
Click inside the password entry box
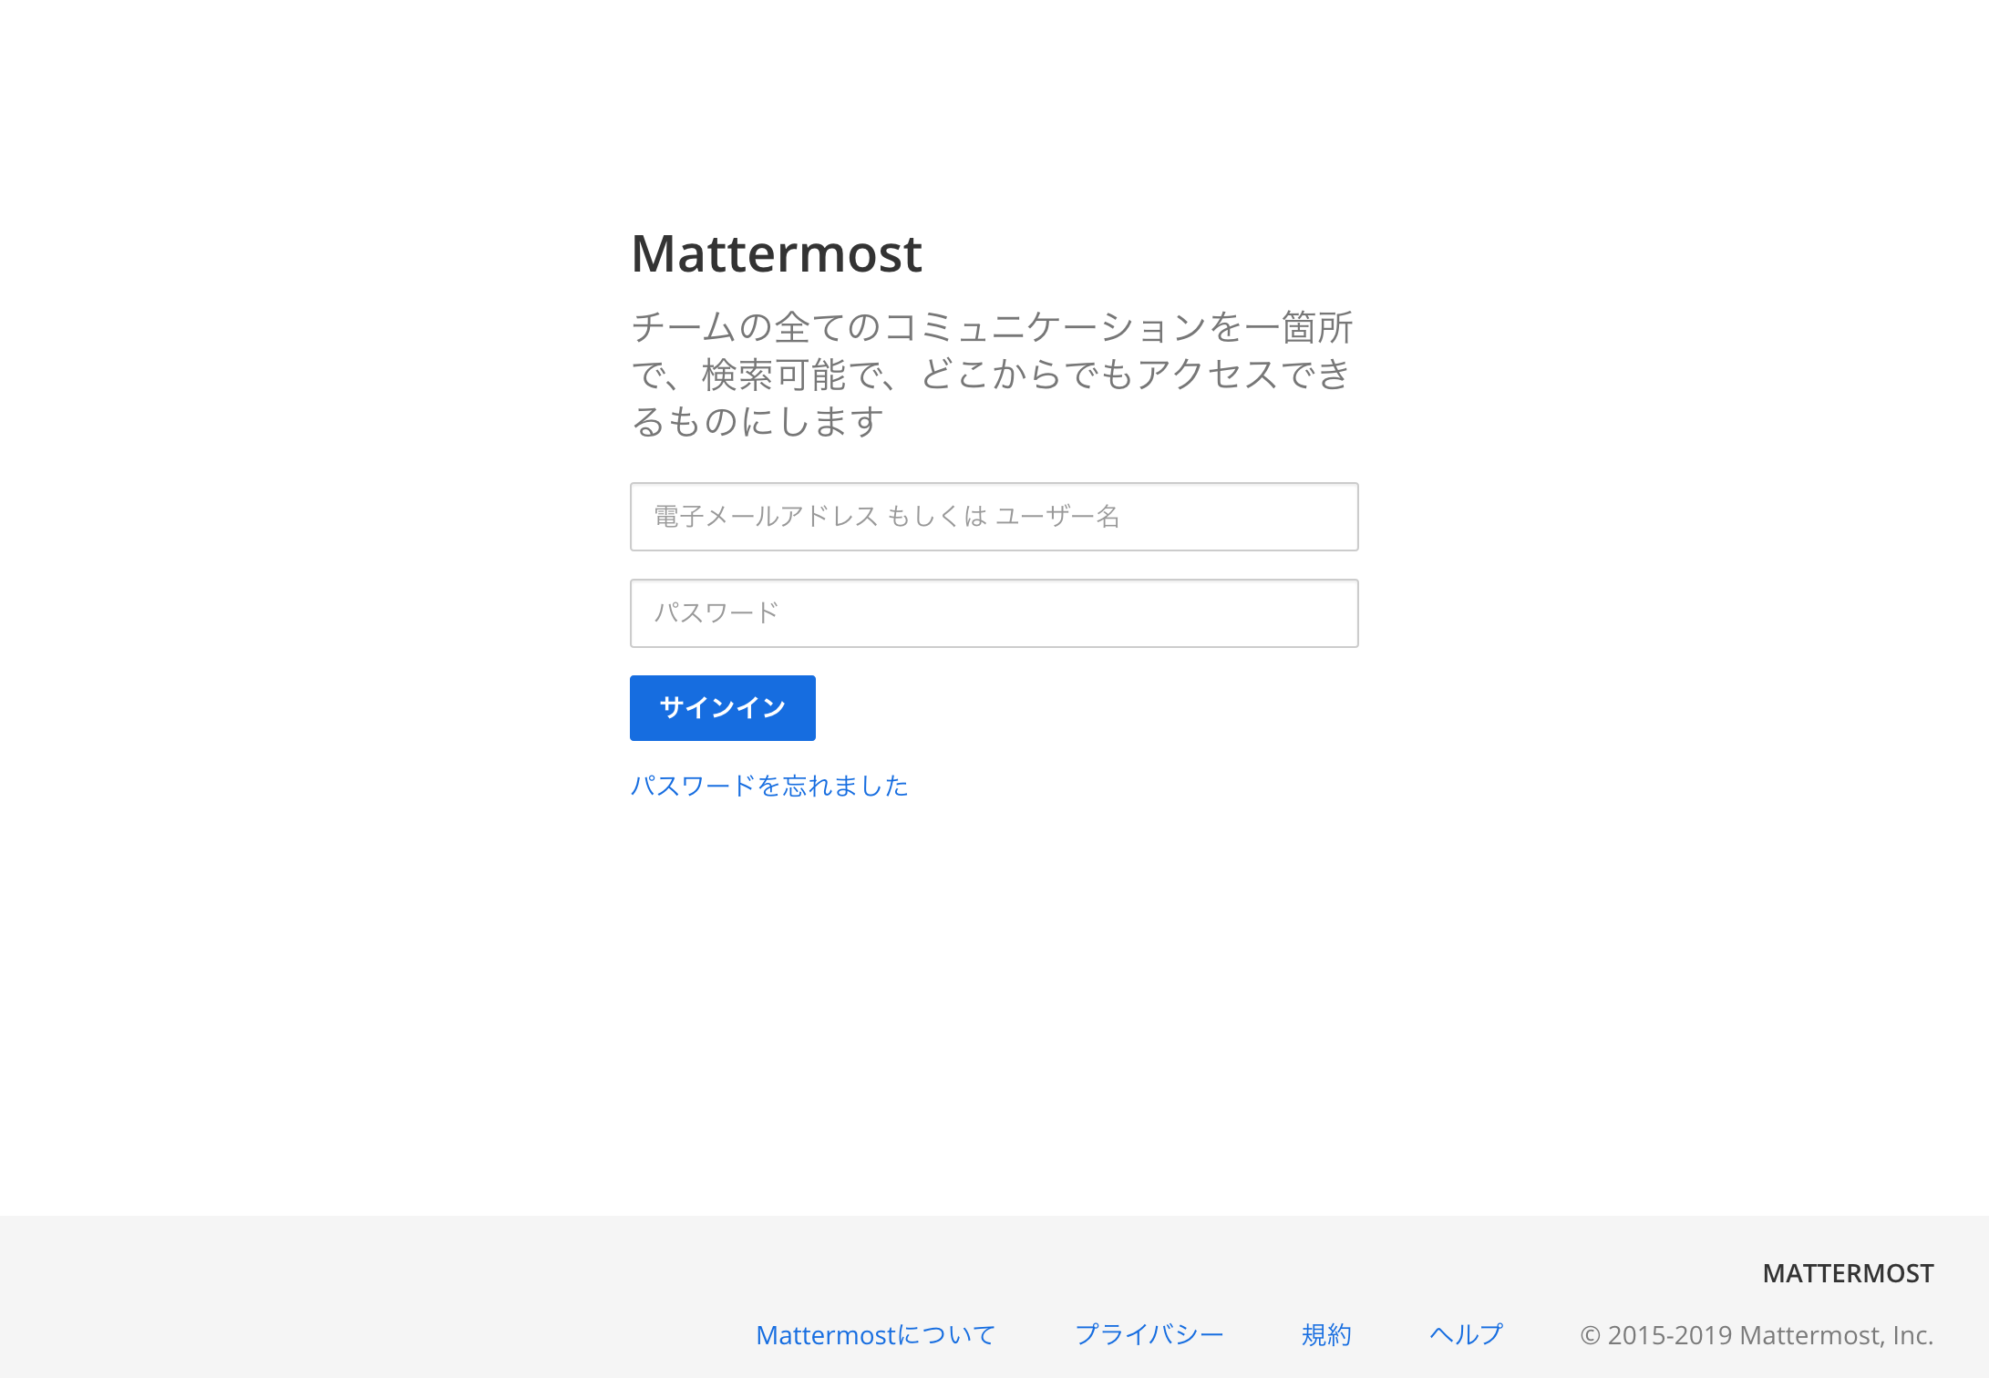click(994, 612)
